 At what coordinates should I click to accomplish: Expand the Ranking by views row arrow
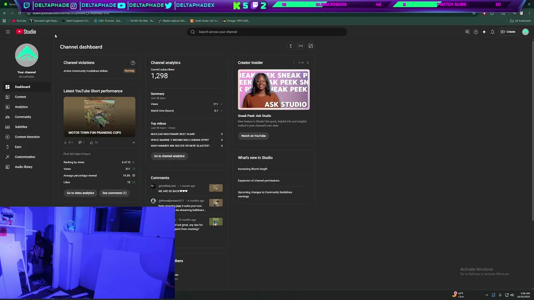click(x=133, y=162)
